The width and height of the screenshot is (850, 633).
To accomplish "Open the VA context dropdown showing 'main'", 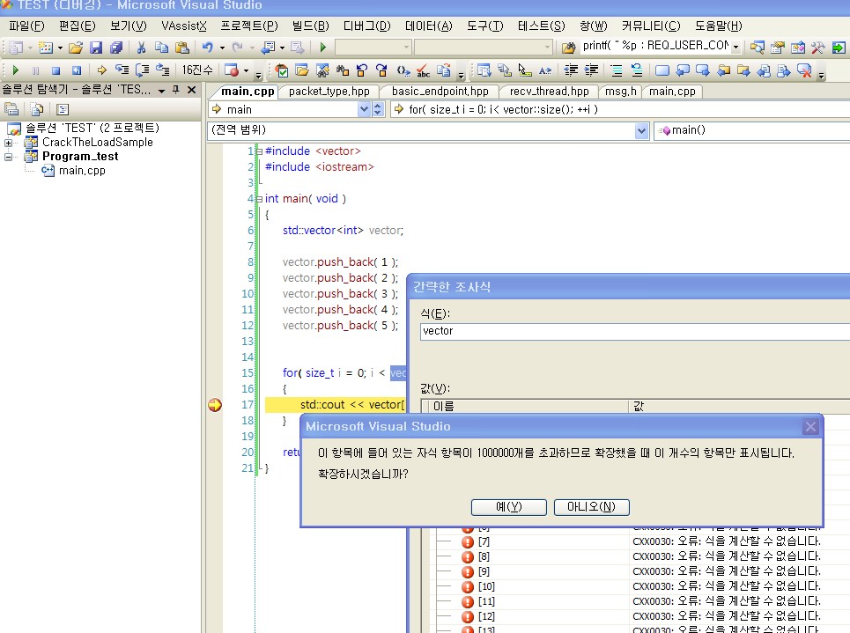I will click(x=364, y=109).
